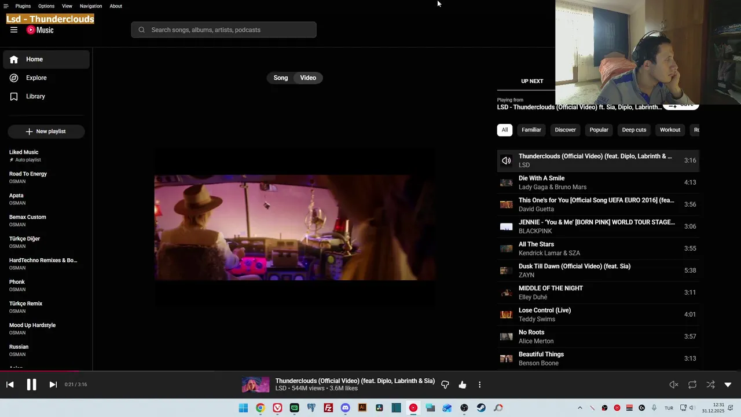Open Windows Start menu
This screenshot has width=741, height=417.
[244, 408]
